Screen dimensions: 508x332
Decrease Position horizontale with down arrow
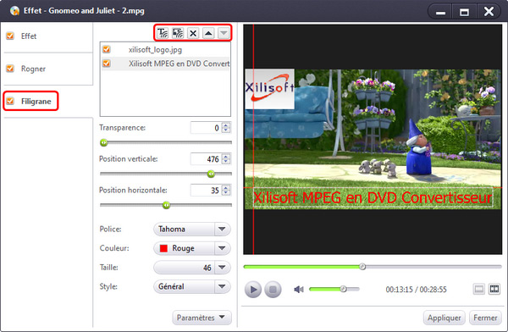click(x=226, y=192)
